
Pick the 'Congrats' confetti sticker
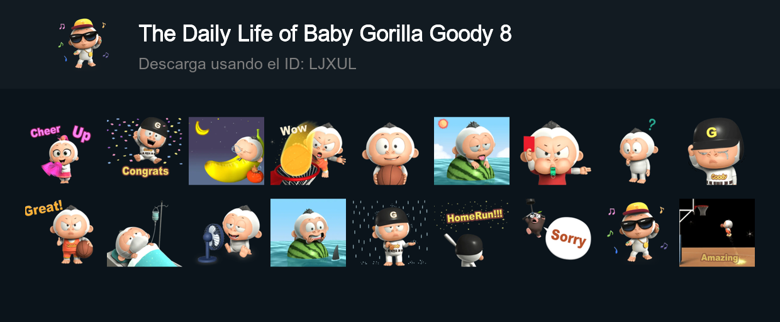pos(145,151)
